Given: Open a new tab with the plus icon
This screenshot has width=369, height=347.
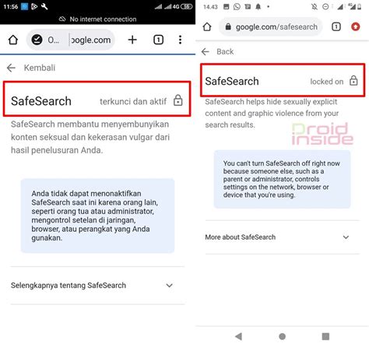Looking at the screenshot, I should (x=132, y=40).
